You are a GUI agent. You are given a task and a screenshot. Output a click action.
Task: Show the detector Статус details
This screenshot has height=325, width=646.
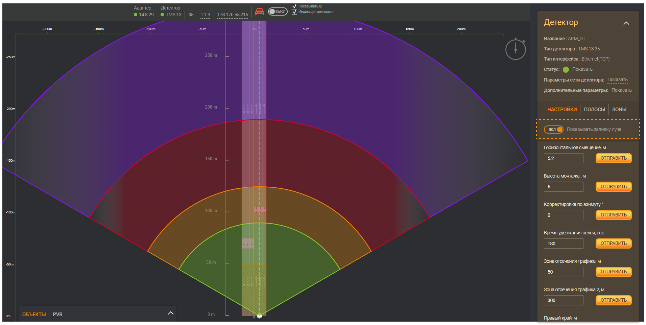(x=582, y=69)
